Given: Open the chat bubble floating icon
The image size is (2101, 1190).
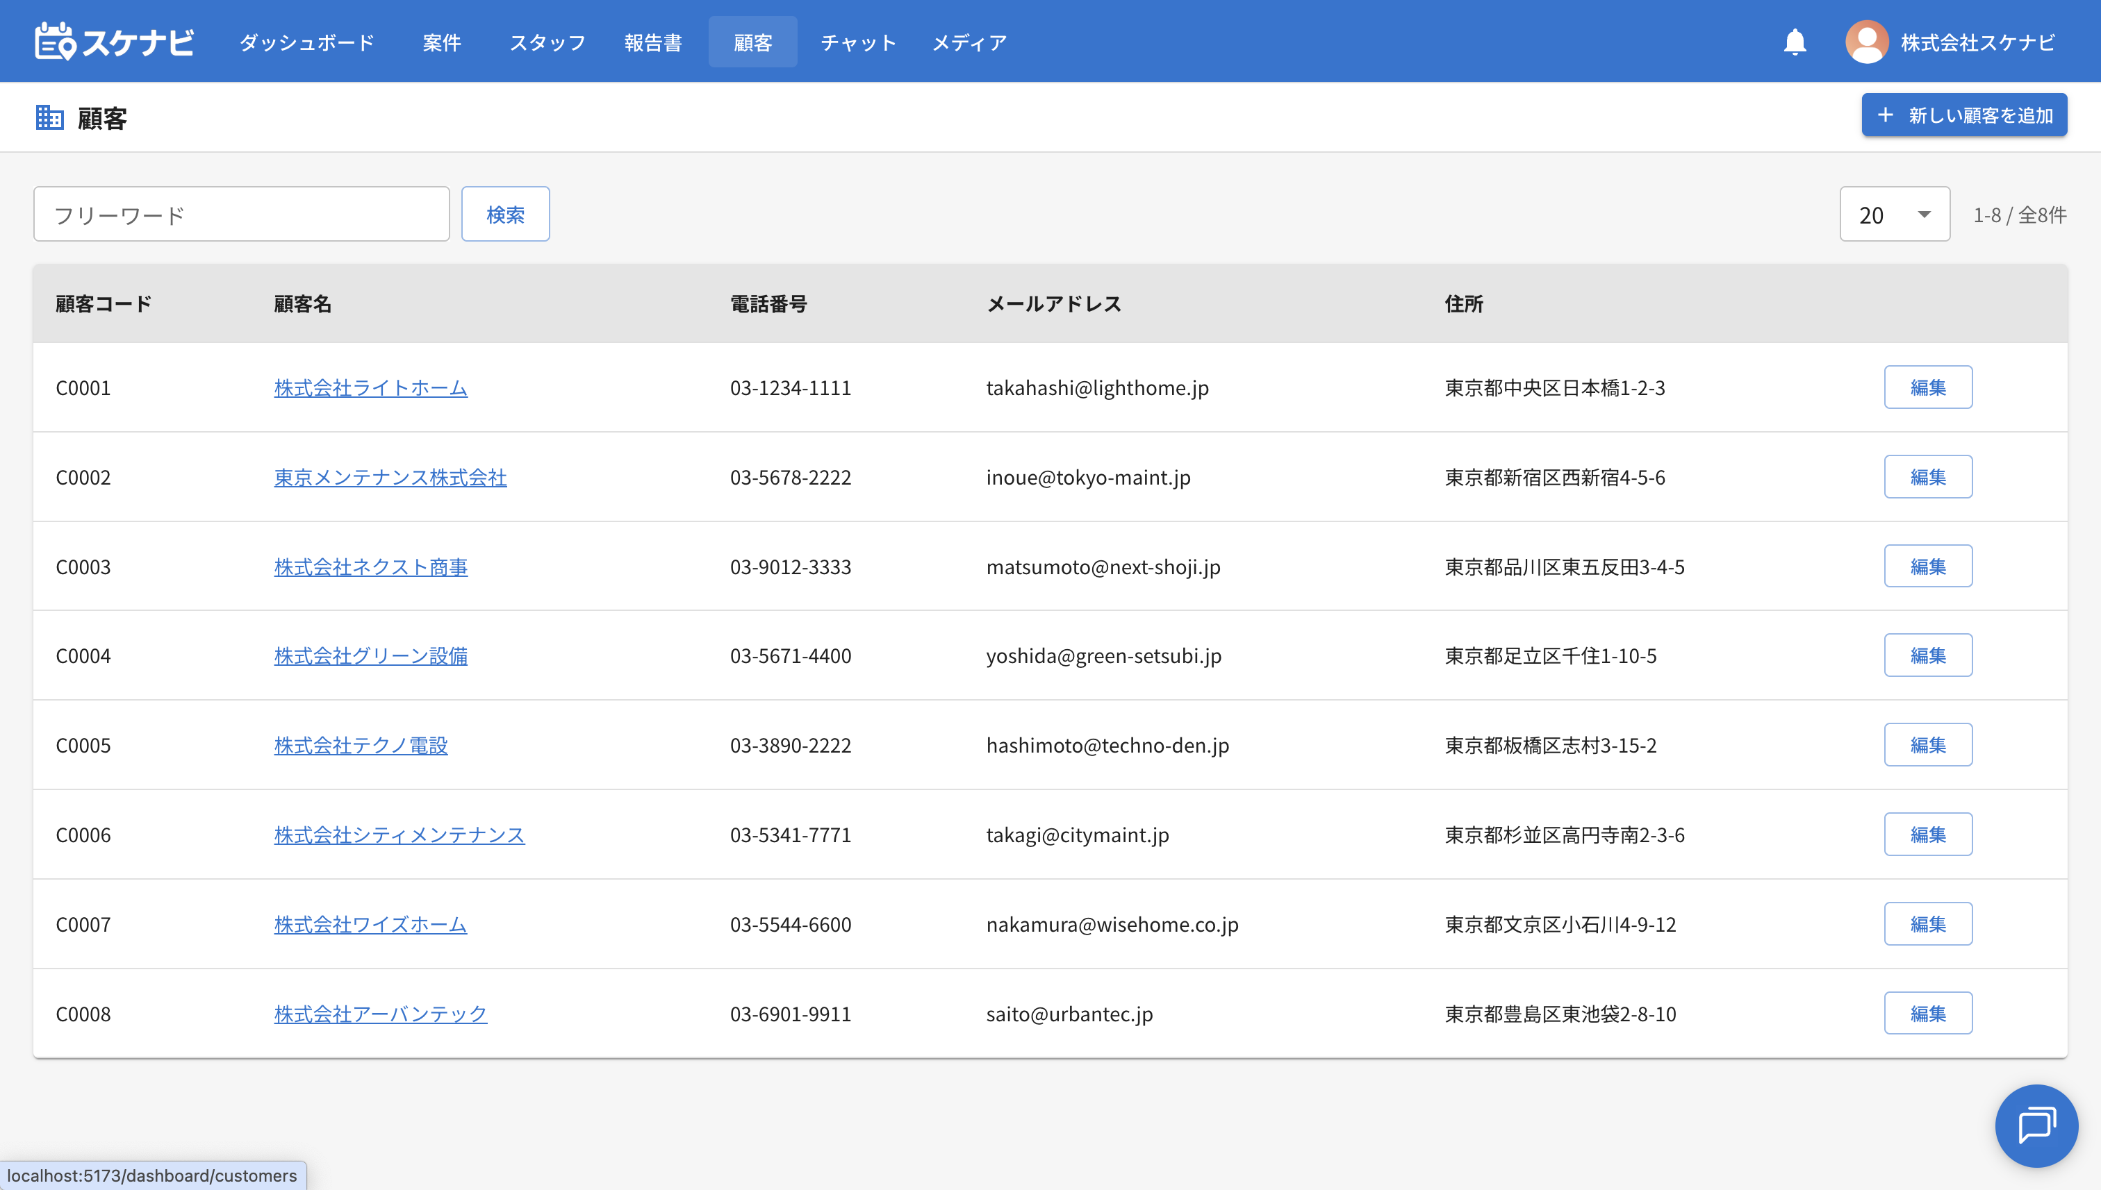Looking at the screenshot, I should [x=2036, y=1125].
